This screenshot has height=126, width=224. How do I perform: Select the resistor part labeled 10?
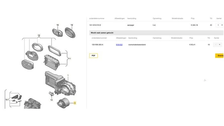click(51, 94)
